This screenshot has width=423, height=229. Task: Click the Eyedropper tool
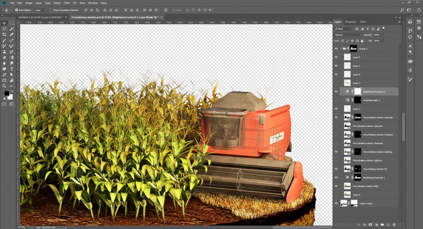click(12, 35)
